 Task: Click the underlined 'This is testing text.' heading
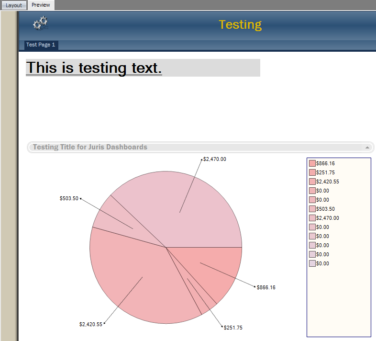(94, 68)
